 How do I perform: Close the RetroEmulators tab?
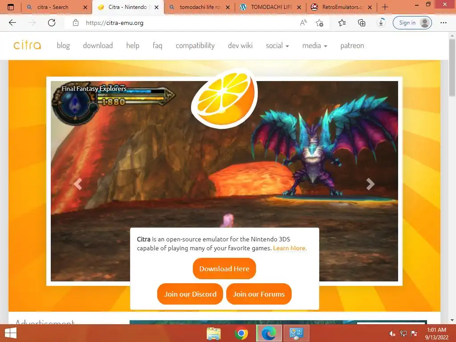tap(370, 7)
